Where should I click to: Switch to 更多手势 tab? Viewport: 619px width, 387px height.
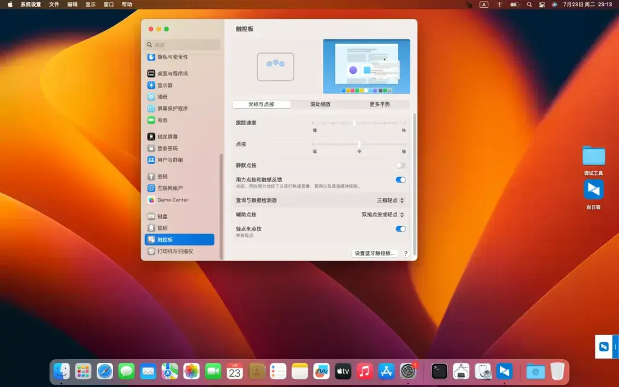coord(380,104)
